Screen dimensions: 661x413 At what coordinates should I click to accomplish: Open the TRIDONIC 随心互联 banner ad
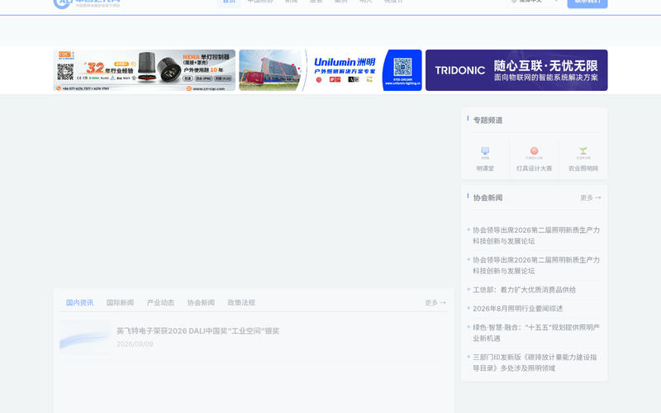click(516, 70)
